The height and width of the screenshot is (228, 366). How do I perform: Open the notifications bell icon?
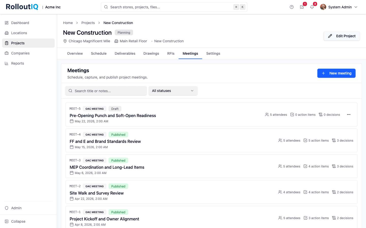pos(312,7)
